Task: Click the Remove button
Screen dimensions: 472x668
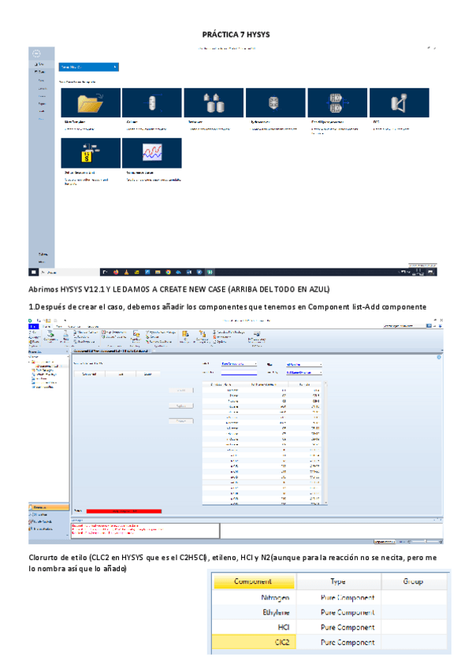Action: pos(181,421)
